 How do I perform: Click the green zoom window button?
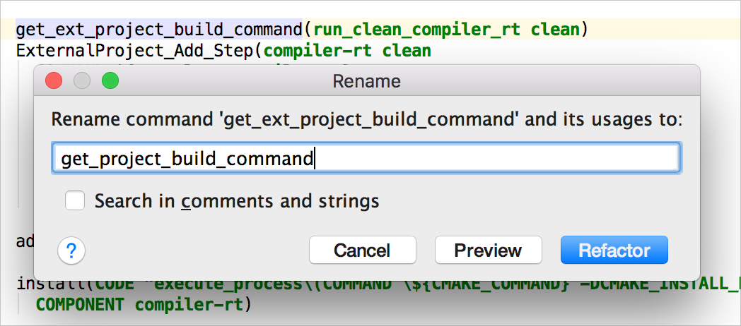(x=110, y=81)
